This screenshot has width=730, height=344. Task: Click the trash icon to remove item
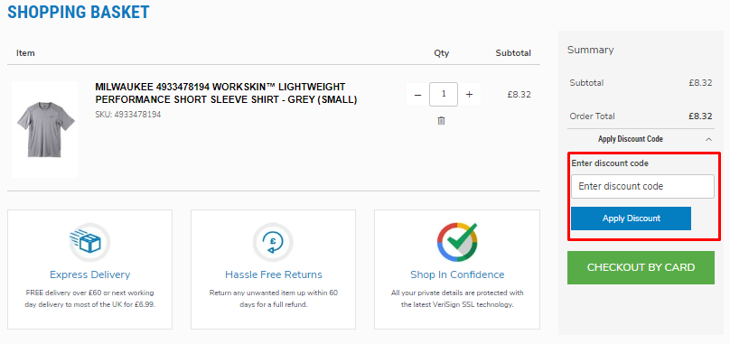[x=442, y=121]
